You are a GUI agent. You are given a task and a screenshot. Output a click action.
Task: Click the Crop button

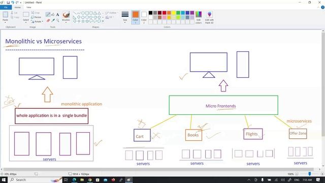pyautogui.click(x=36, y=13)
